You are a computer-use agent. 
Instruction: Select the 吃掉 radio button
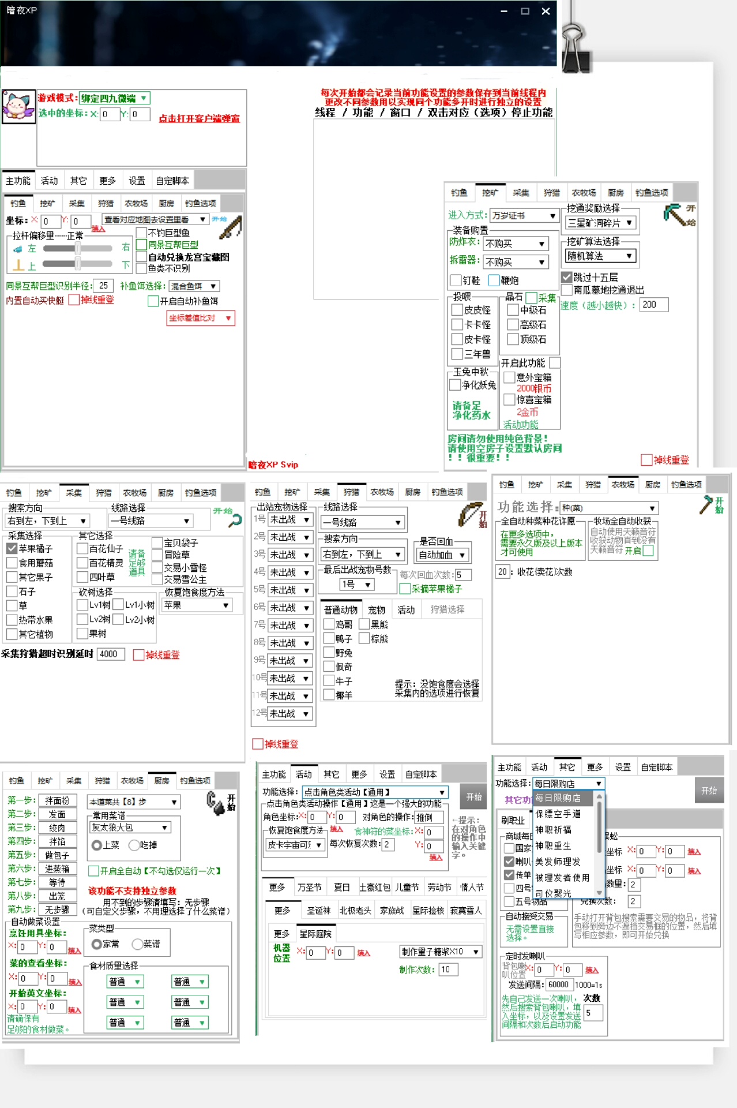pyautogui.click(x=134, y=845)
